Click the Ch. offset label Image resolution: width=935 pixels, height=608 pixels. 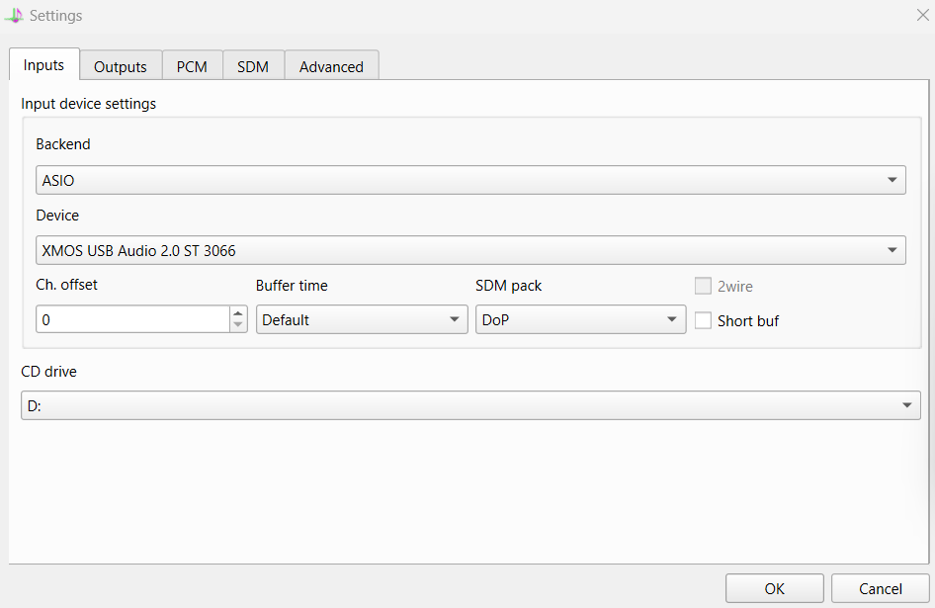67,285
